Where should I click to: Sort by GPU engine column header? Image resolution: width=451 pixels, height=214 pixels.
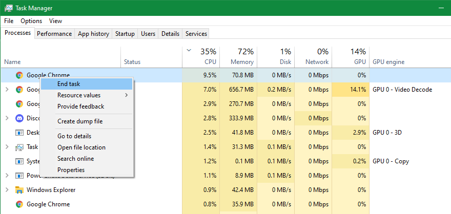coord(388,62)
